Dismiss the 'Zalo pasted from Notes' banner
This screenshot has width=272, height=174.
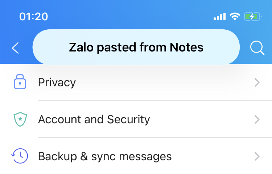tap(136, 47)
